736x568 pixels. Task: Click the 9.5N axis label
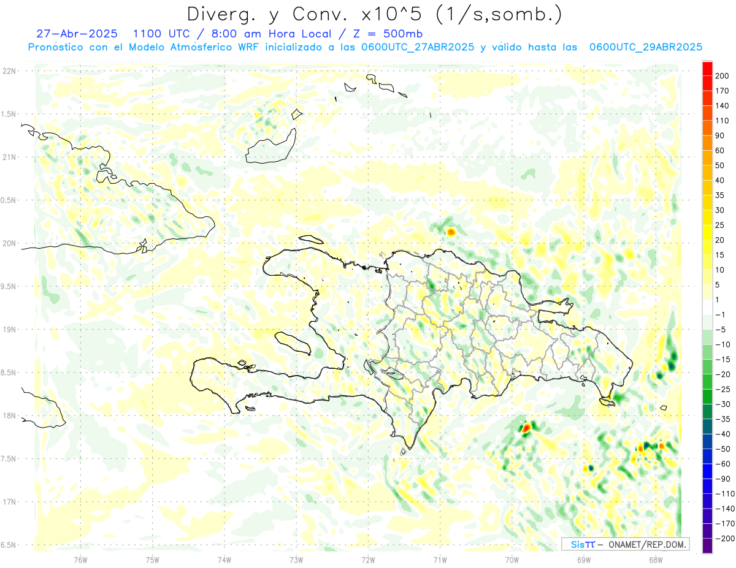pos(9,287)
